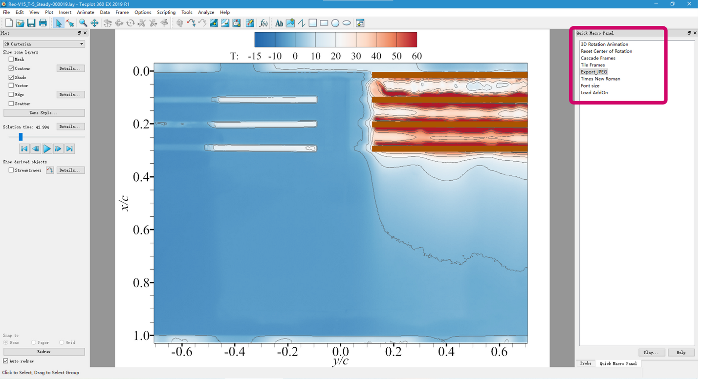This screenshot has width=704, height=381.
Task: Choose the Translate four-arrow tool
Action: click(94, 23)
